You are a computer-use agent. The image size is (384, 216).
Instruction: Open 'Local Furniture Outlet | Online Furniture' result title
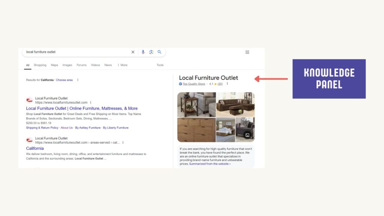(82, 108)
